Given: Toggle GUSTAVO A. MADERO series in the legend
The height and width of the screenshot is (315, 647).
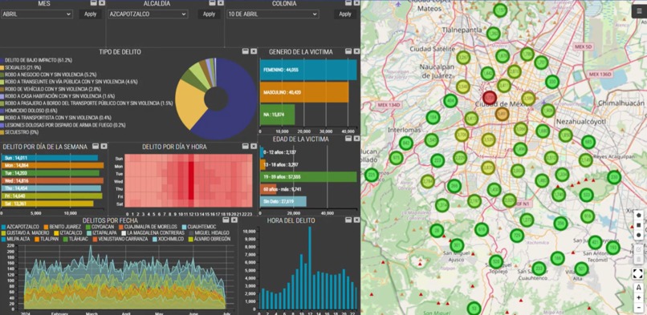Looking at the screenshot, I should (25, 233).
